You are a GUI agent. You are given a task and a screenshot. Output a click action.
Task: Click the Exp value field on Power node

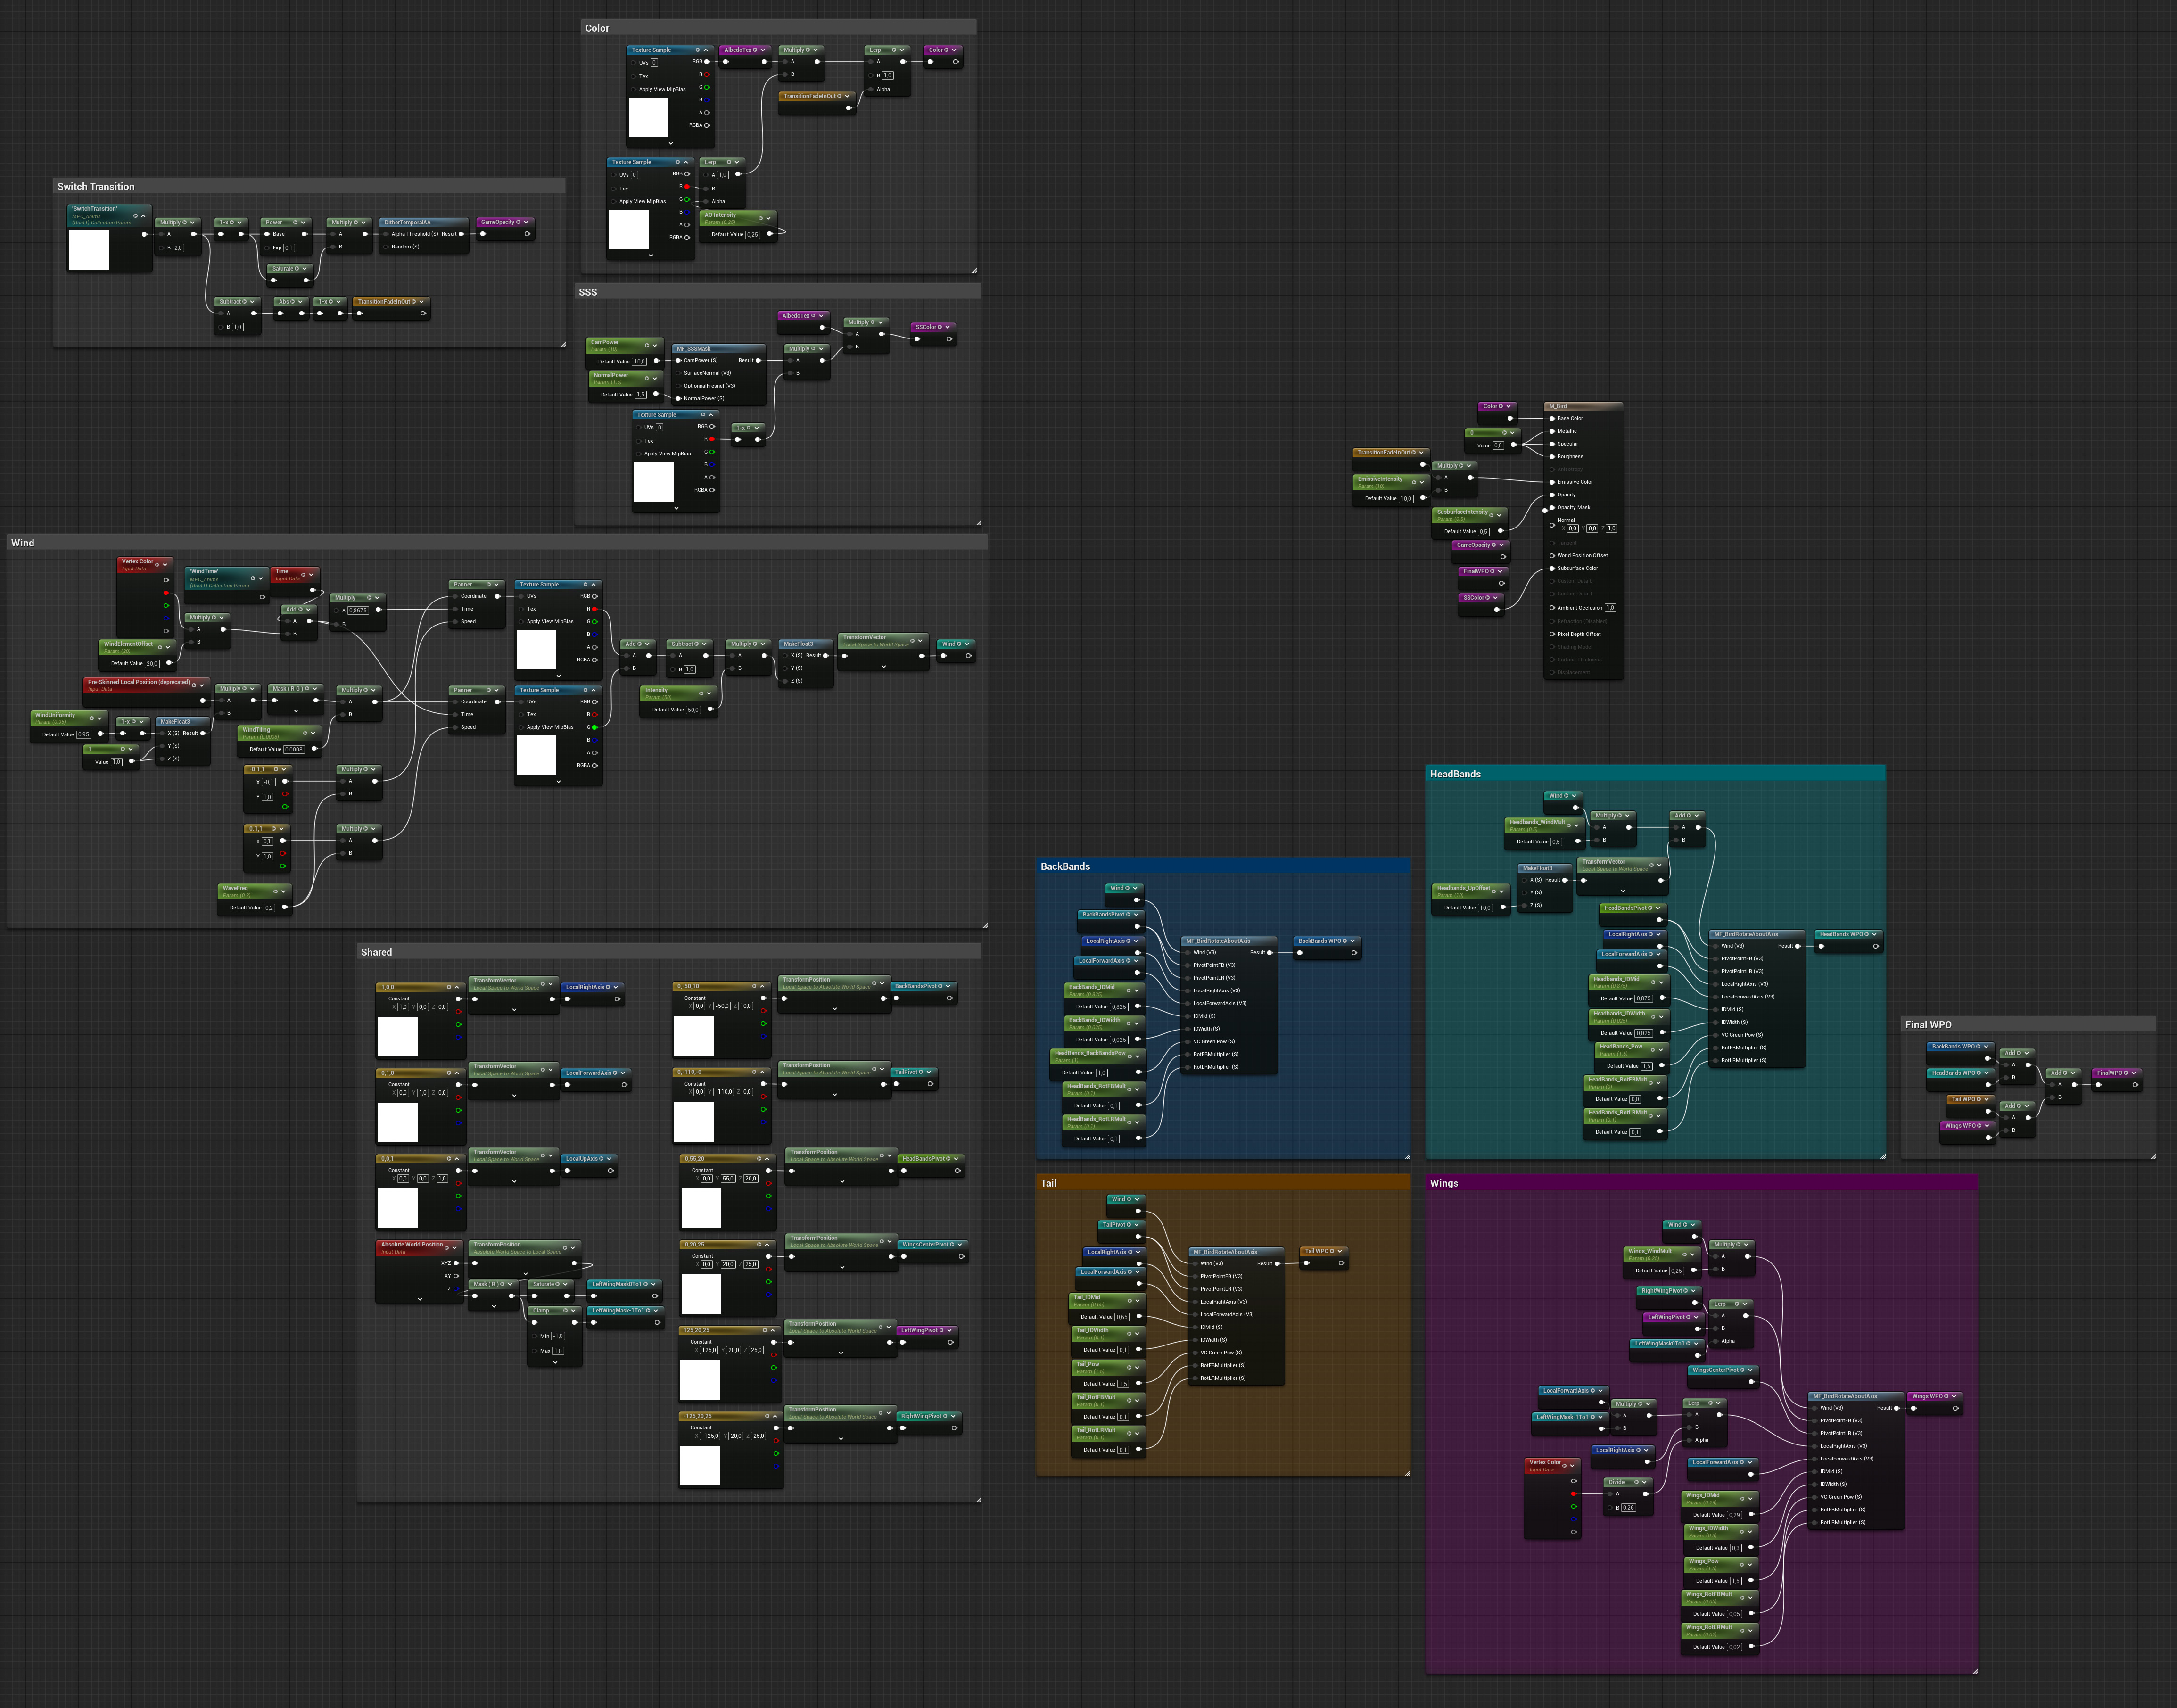coord(289,247)
